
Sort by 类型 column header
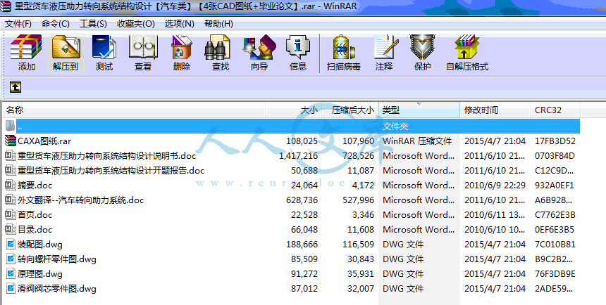click(419, 110)
